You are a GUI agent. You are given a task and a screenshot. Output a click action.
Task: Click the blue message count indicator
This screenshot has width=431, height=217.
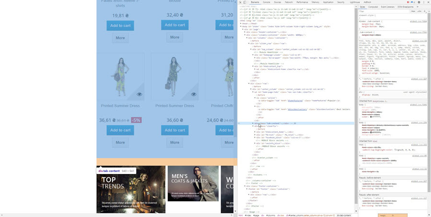413,2
